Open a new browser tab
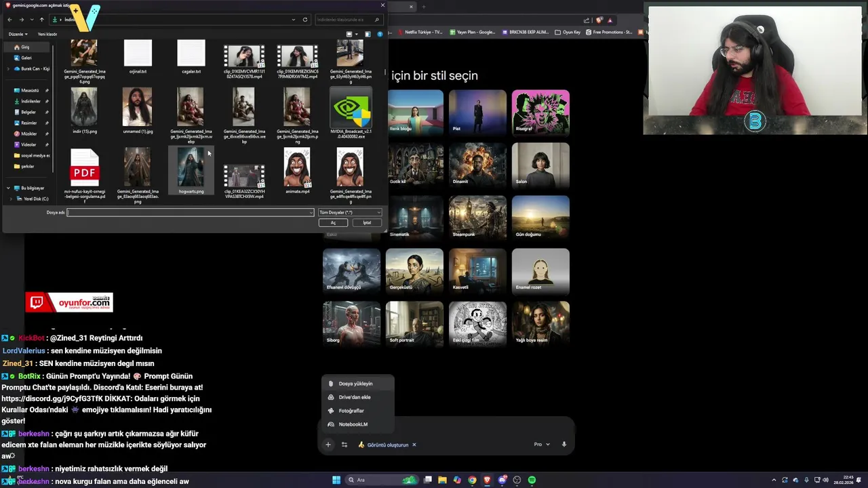 tap(424, 7)
